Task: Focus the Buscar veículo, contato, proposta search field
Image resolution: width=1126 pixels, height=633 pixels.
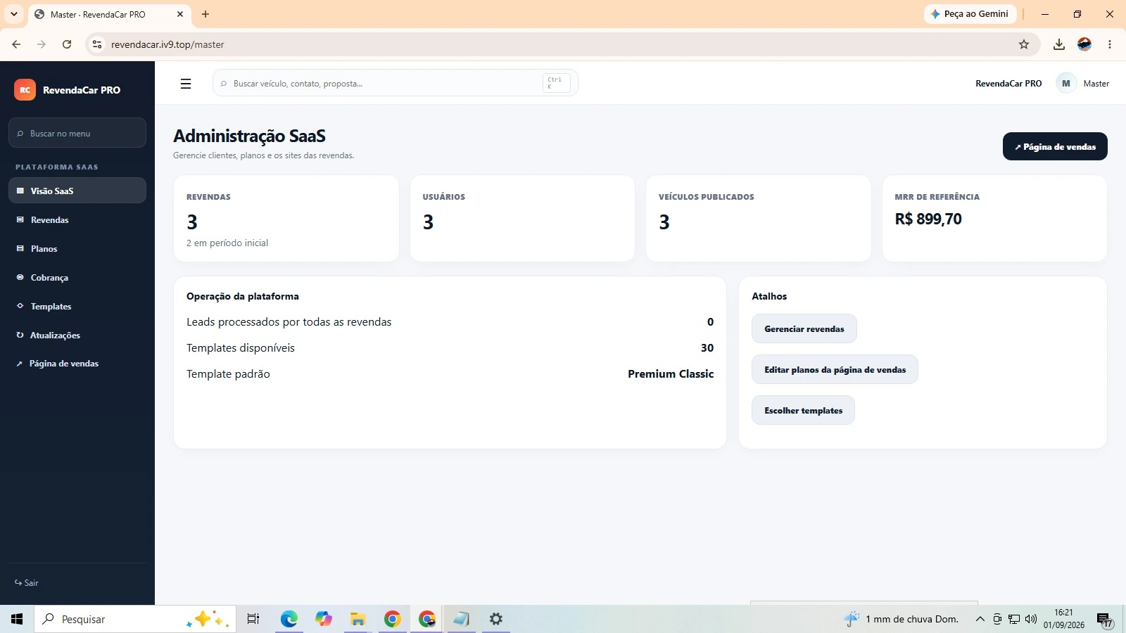Action: pos(396,83)
